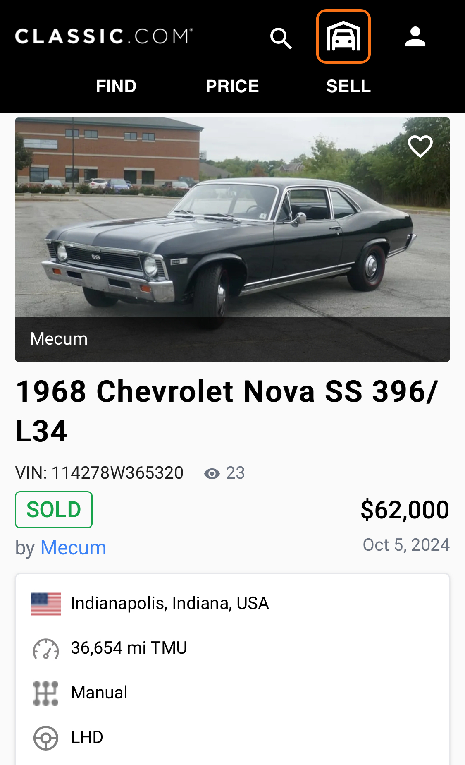Open the FIND menu
465x765 pixels.
tap(116, 86)
